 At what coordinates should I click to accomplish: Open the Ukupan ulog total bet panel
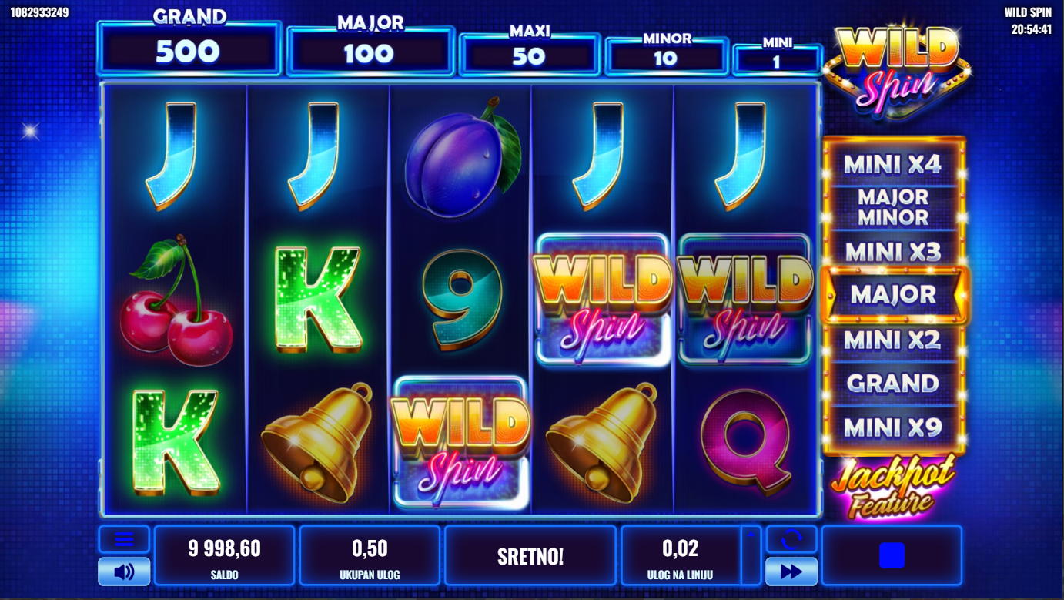pos(370,555)
